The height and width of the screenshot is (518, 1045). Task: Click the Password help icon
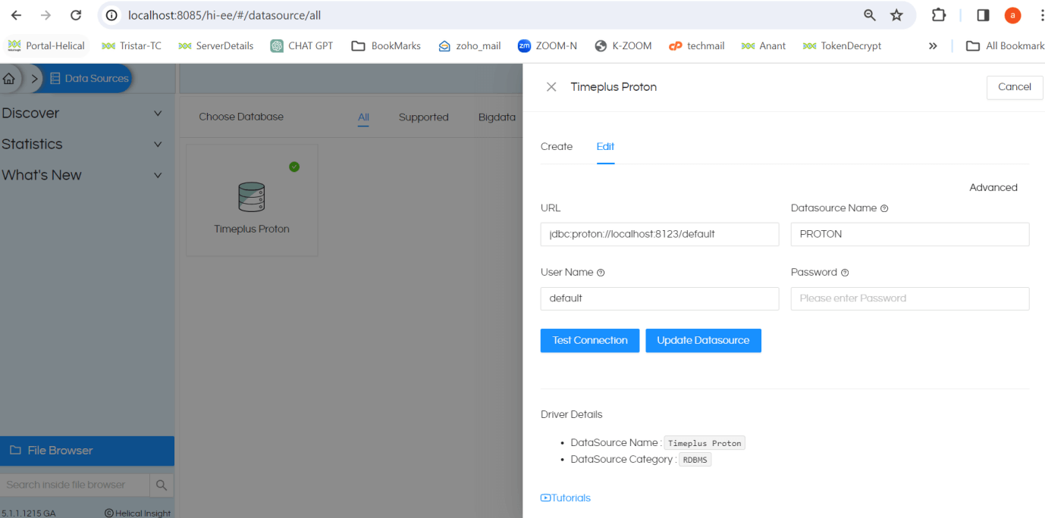[x=845, y=273]
